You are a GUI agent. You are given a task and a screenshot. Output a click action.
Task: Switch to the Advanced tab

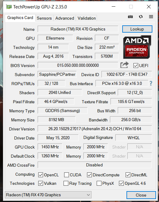(x=65, y=18)
